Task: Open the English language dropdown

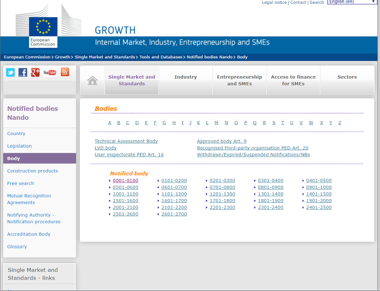Action: coord(352,2)
